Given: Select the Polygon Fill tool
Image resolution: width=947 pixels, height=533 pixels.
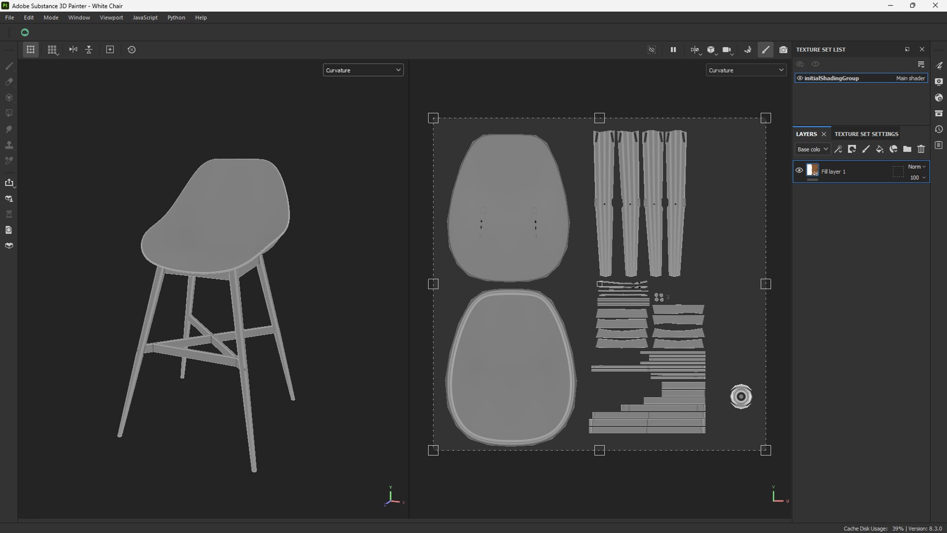Looking at the screenshot, I should pyautogui.click(x=9, y=113).
